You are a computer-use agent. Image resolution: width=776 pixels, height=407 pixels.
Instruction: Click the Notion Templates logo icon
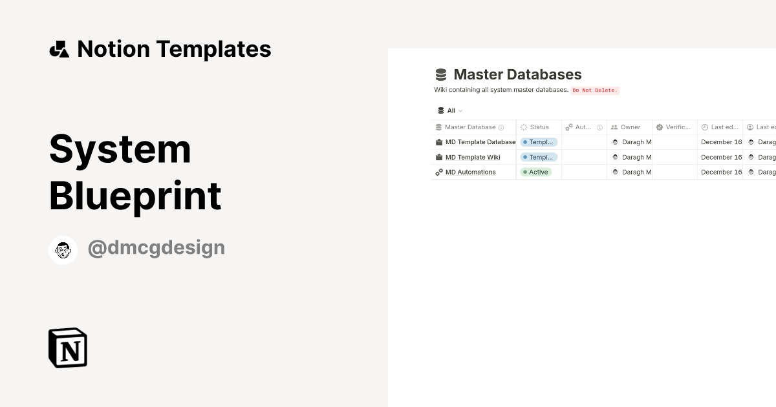coord(59,49)
